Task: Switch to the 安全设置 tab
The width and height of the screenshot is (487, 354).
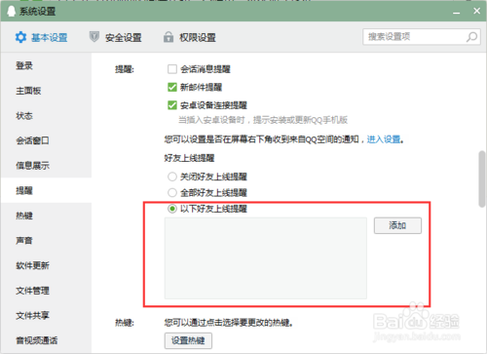Action: pos(116,37)
